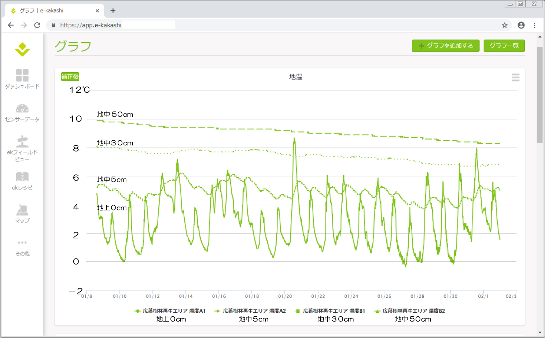The width and height of the screenshot is (545, 338).
Task: Click the page vertical scrollbar thumb
Action: pyautogui.click(x=540, y=95)
